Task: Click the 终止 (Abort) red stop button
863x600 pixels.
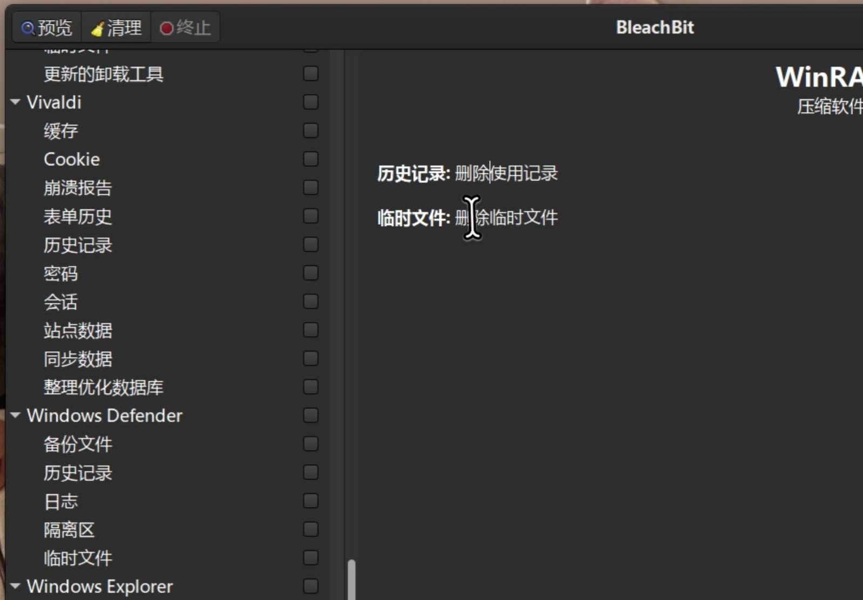Action: [185, 28]
